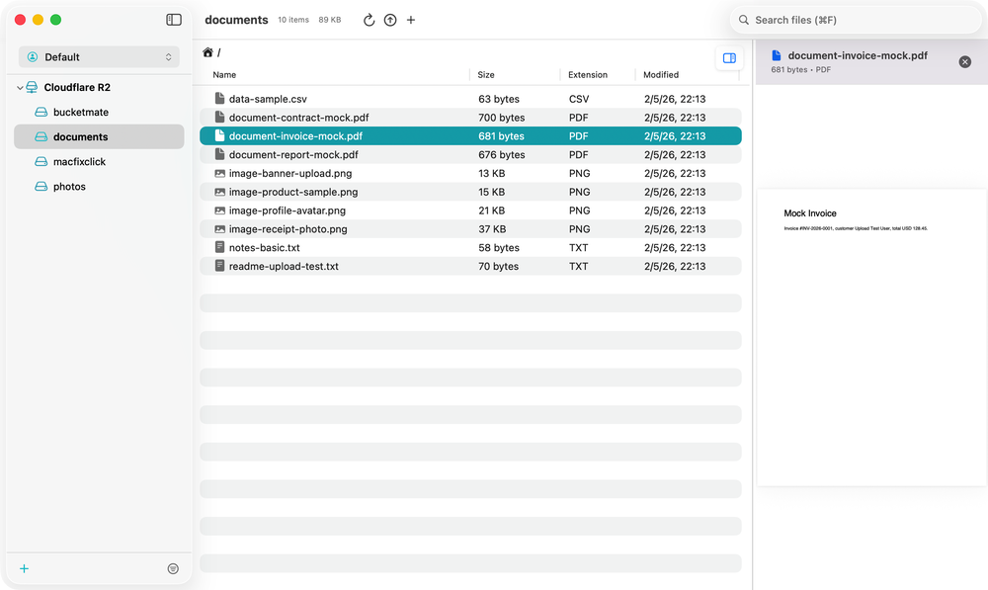This screenshot has width=988, height=590.
Task: Click the Mock Invoice PDF preview page
Action: (871, 338)
